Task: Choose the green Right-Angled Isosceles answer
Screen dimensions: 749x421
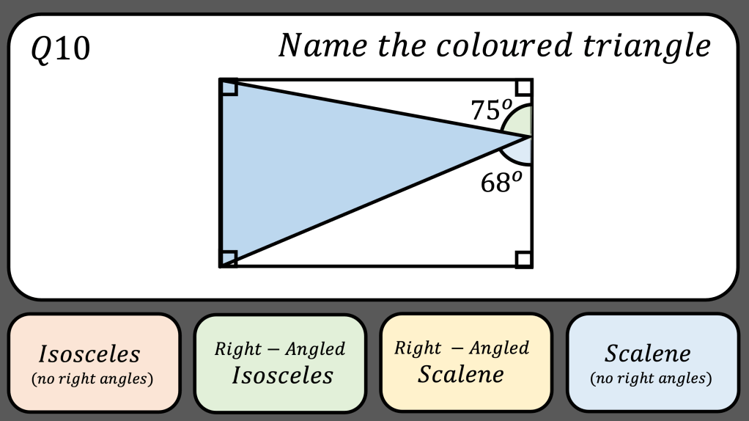Action: [279, 362]
